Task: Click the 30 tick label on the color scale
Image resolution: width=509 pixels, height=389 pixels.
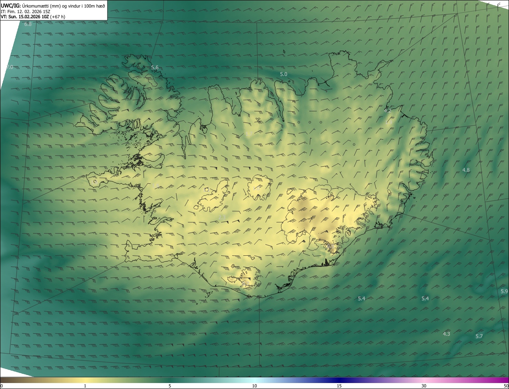Action: [x=424, y=386]
